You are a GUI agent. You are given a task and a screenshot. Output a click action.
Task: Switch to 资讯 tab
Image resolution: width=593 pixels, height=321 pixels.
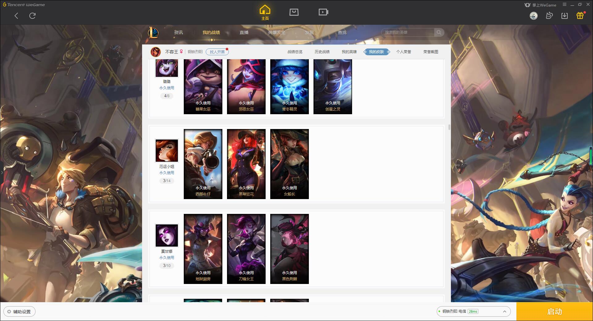tap(179, 32)
